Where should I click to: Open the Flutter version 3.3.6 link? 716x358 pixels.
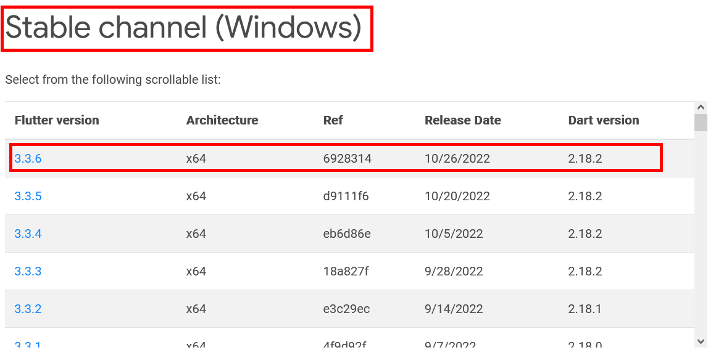(x=28, y=158)
